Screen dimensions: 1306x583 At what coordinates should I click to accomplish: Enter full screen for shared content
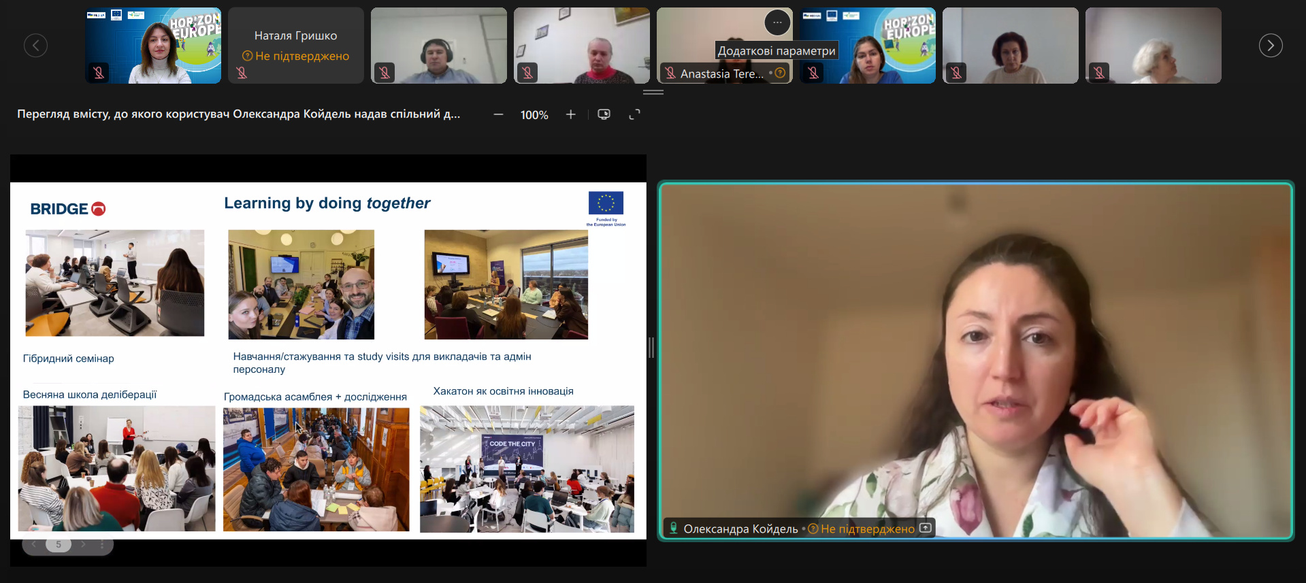tap(634, 115)
